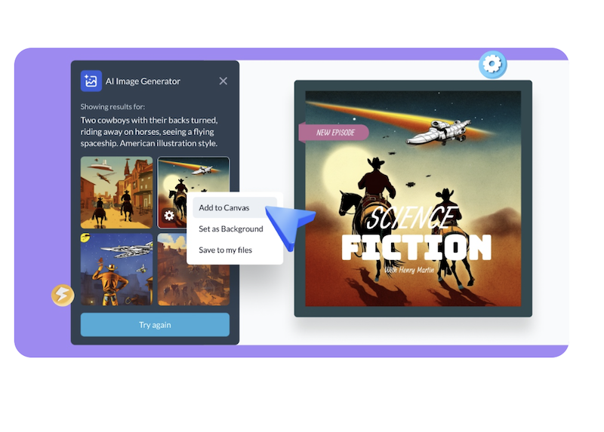
Task: Choose Save to my files option
Action: (225, 250)
